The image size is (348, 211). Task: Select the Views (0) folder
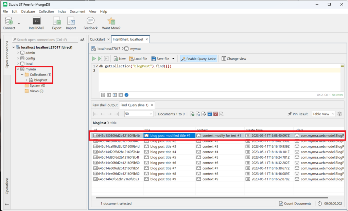34,91
